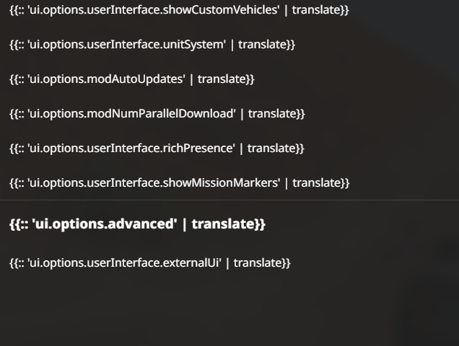Viewport: 459px width, 346px height.
Task: Click the richPresence option label
Action: 157,148
